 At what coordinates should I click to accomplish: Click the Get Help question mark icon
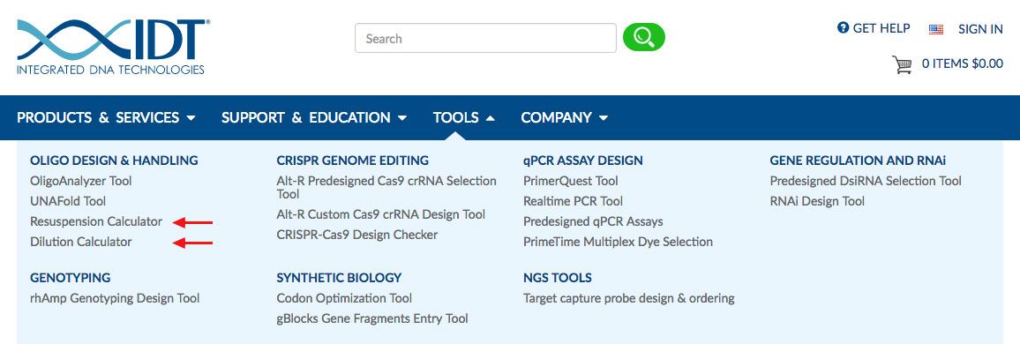[843, 28]
